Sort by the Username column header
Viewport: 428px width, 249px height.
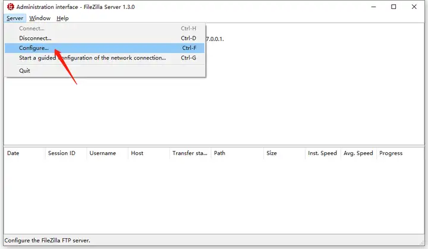(x=107, y=153)
